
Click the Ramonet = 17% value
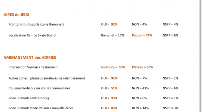pos(113,35)
